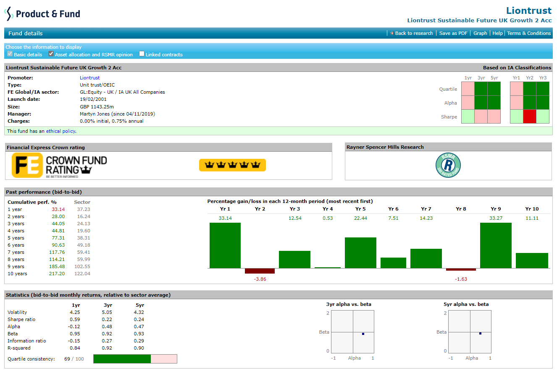Click the launch date 19/02/2001

click(x=93, y=99)
